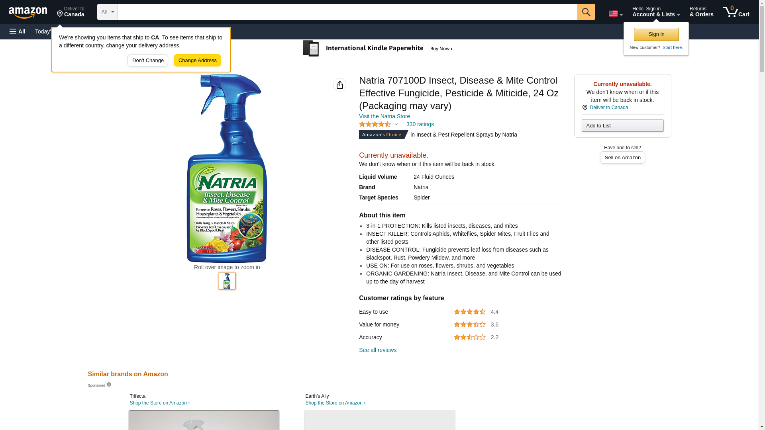Click the share icon near the product image
Screen dimensions: 765x430
click(339, 85)
